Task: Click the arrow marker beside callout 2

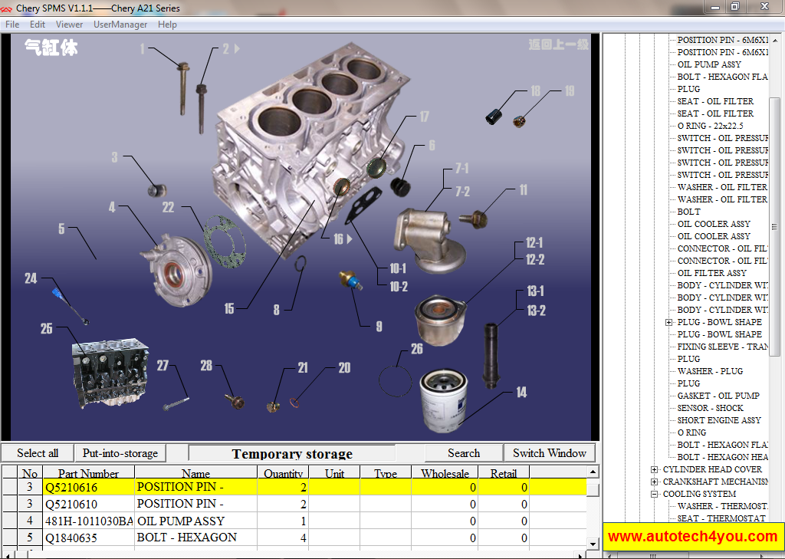Action: click(236, 48)
